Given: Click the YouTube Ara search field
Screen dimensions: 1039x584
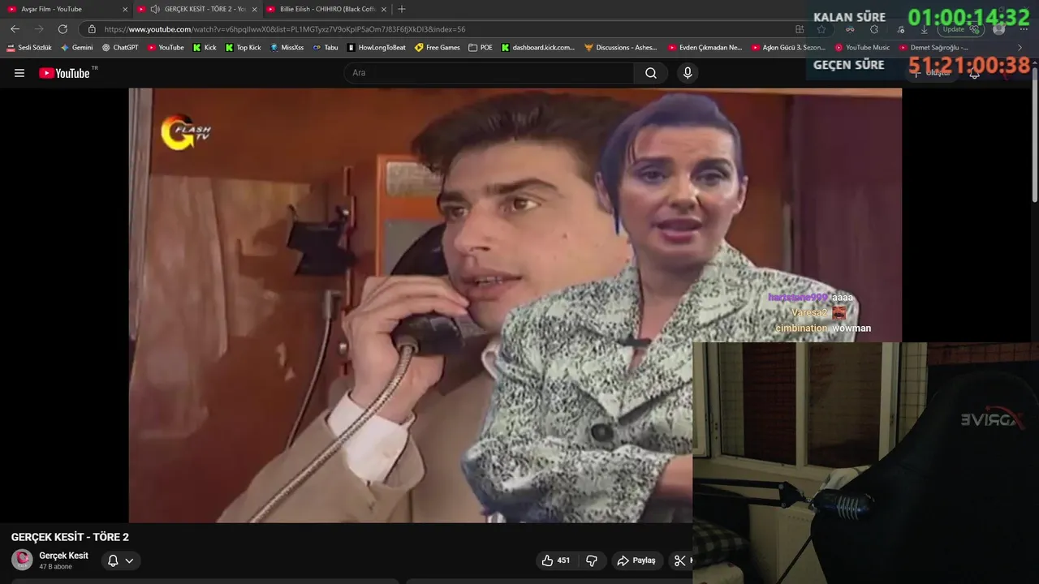Looking at the screenshot, I should (x=489, y=73).
